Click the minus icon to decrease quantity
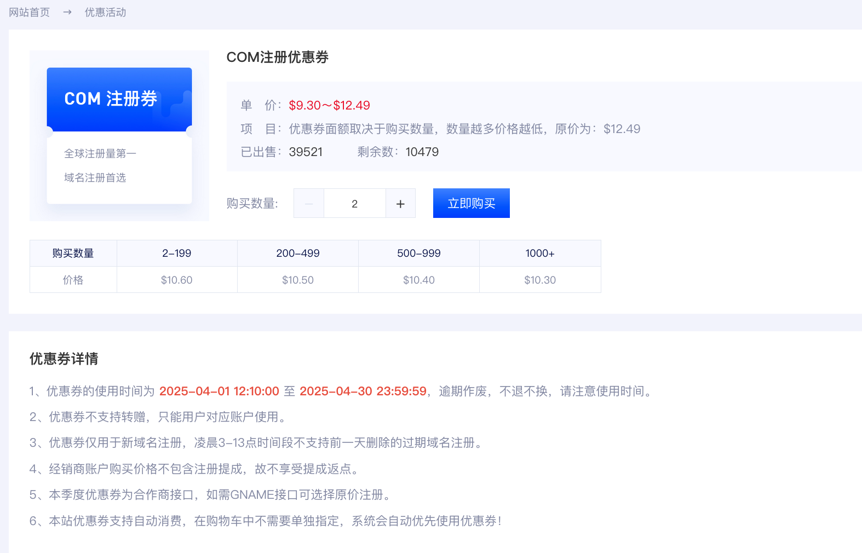Viewport: 862px width, 553px height. [309, 204]
